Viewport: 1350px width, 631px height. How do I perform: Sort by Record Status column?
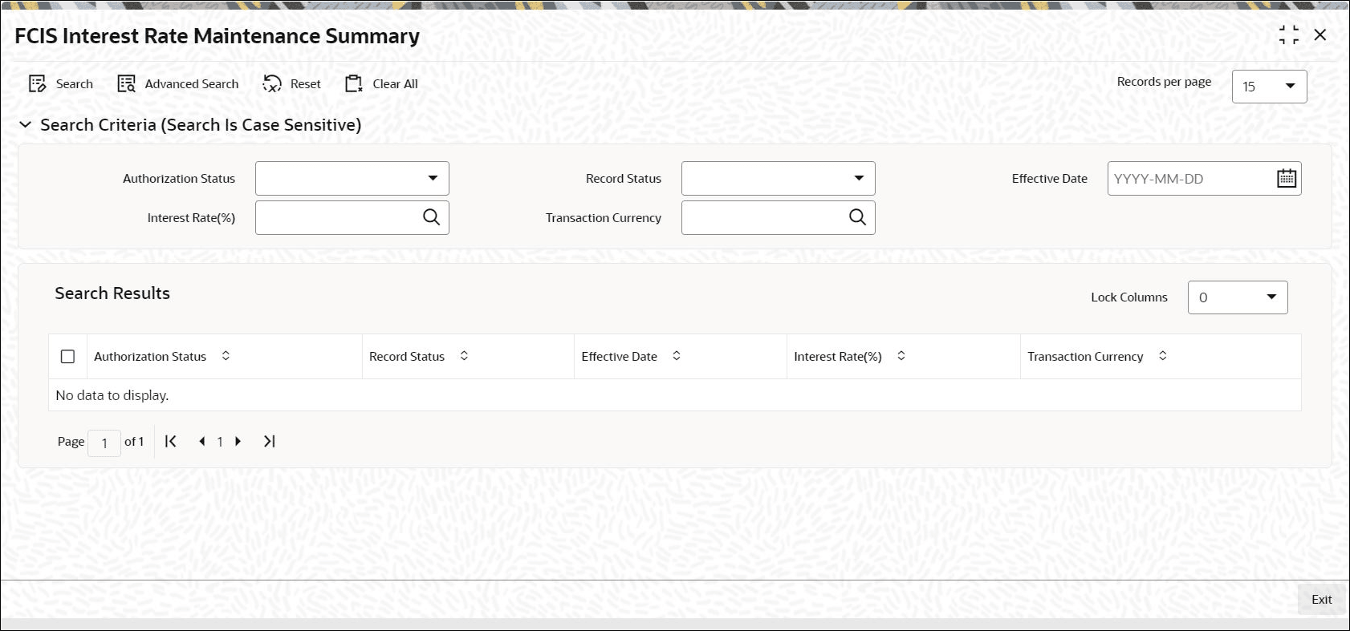(464, 356)
